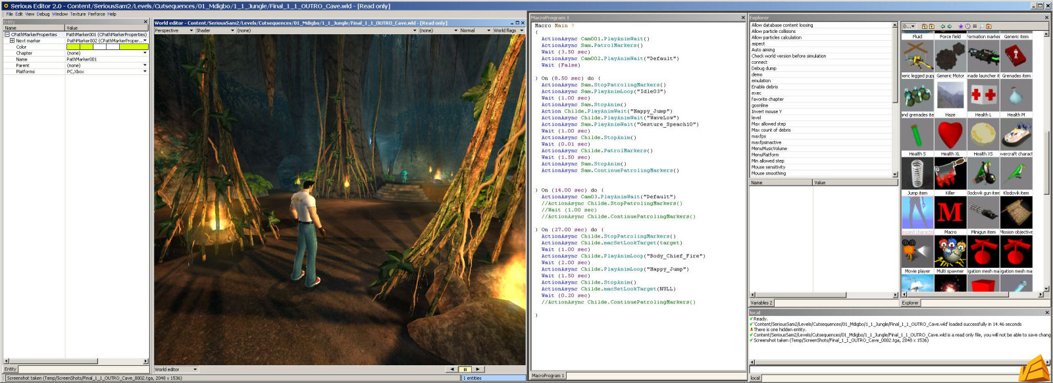Step playback forward in World editor
Viewport: 1053px width, 383px height.
[x=478, y=369]
